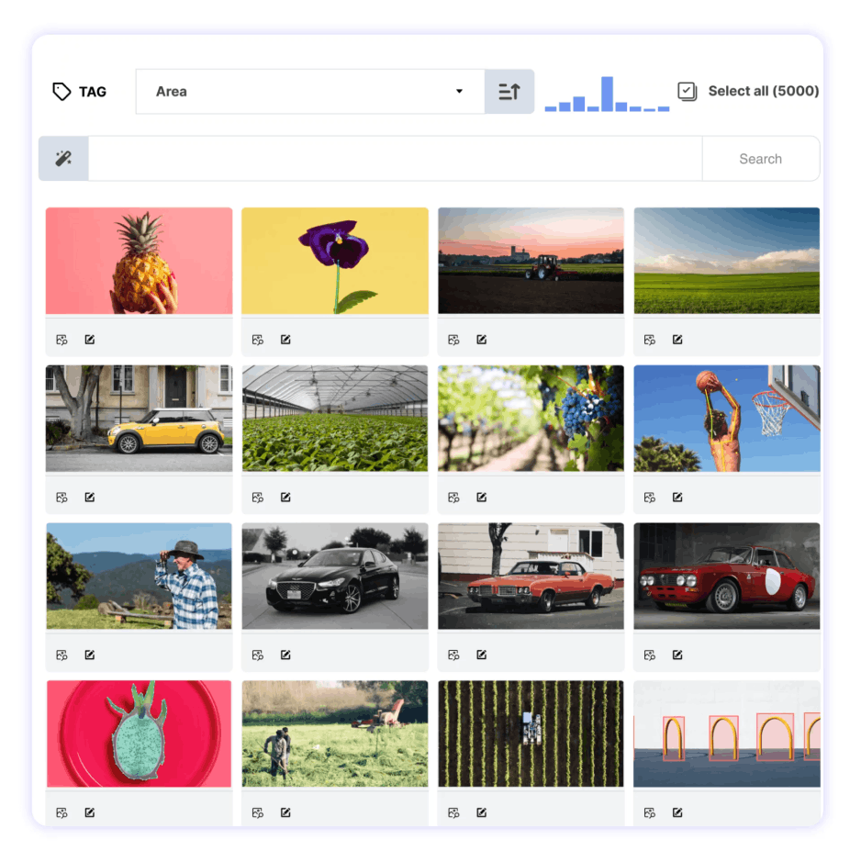This screenshot has width=861, height=862.
Task: Open the purple flower thumbnail
Action: (x=335, y=261)
